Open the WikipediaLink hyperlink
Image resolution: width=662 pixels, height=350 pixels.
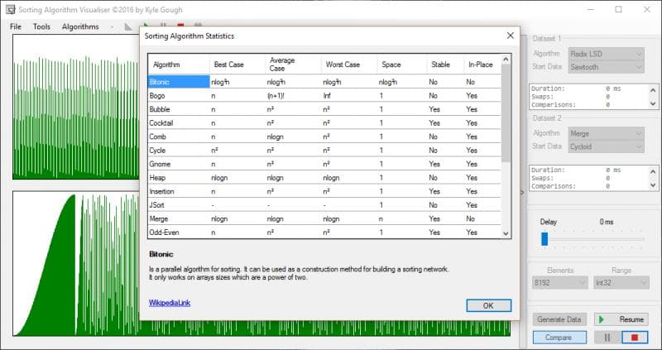[x=170, y=304]
